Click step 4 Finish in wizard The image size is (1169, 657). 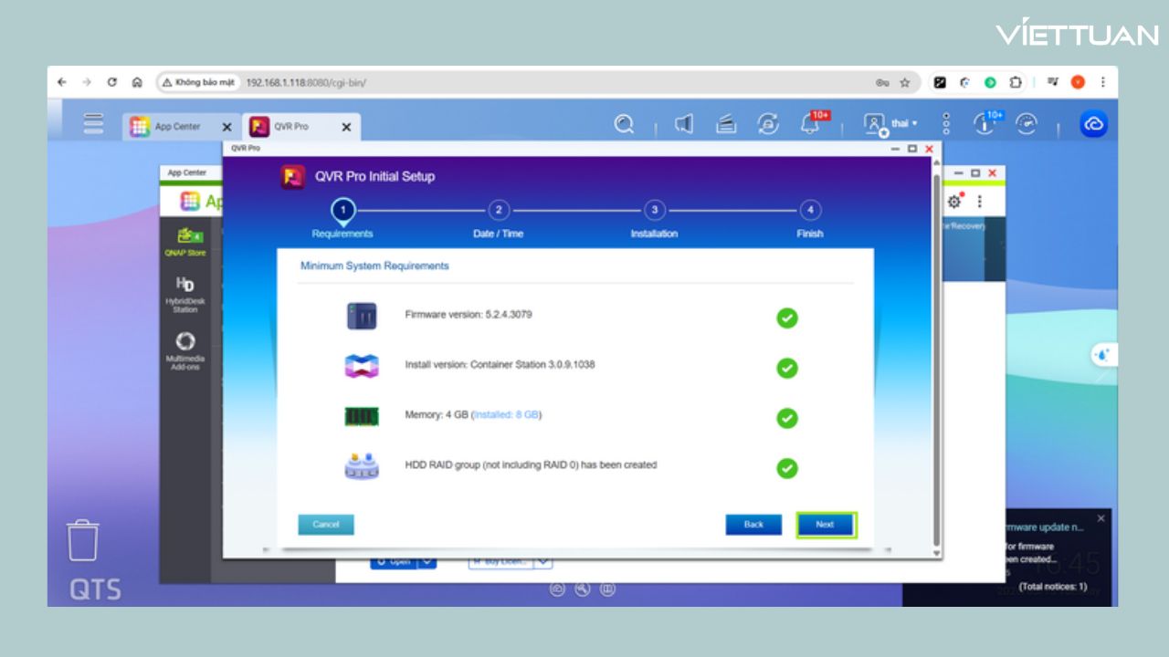(810, 219)
